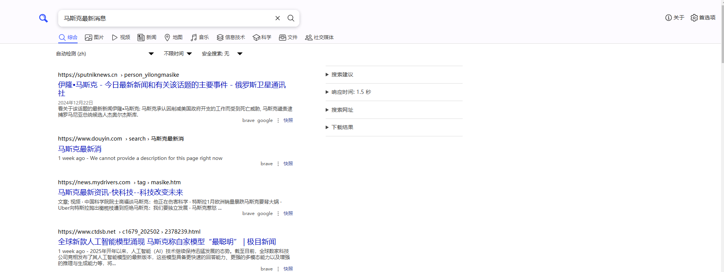Click the google engine label on mydrivers result
724x272 pixels.
265,213
